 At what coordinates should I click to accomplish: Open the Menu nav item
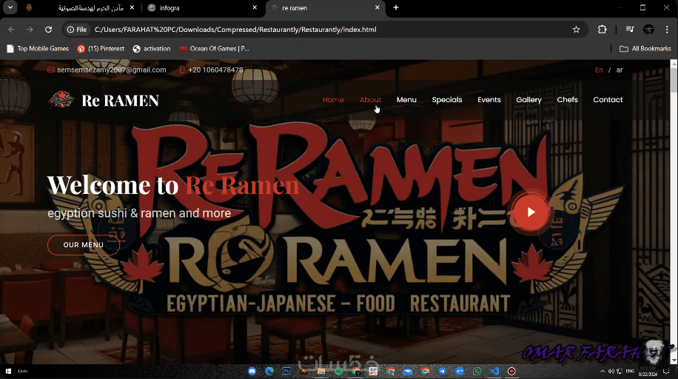point(406,99)
